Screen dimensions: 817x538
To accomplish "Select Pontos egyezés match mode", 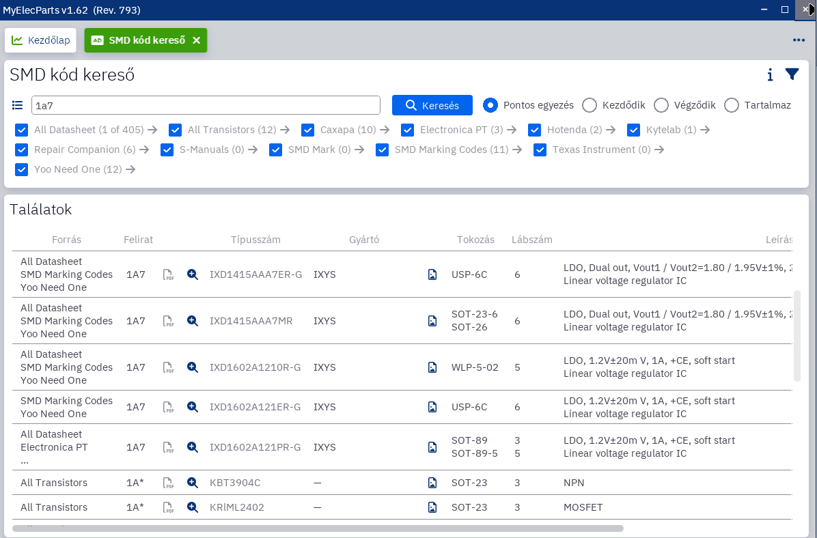I will [x=490, y=105].
